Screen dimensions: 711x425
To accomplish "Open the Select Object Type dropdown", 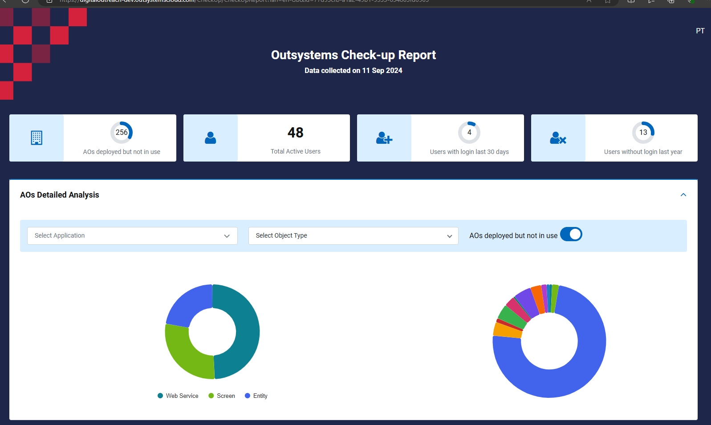I will tap(353, 236).
